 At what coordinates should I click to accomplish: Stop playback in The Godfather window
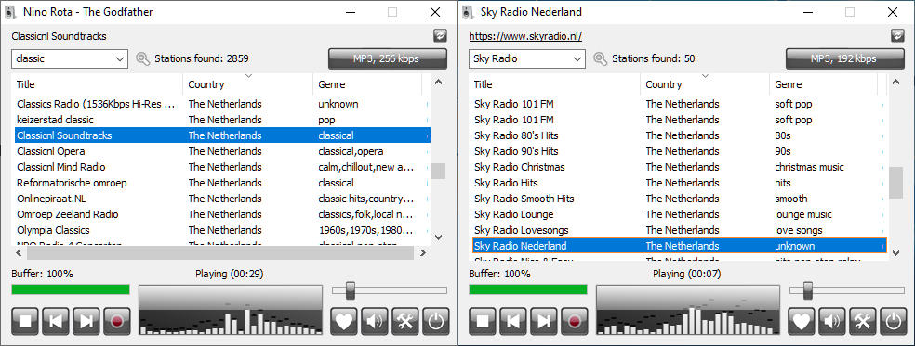pos(24,321)
